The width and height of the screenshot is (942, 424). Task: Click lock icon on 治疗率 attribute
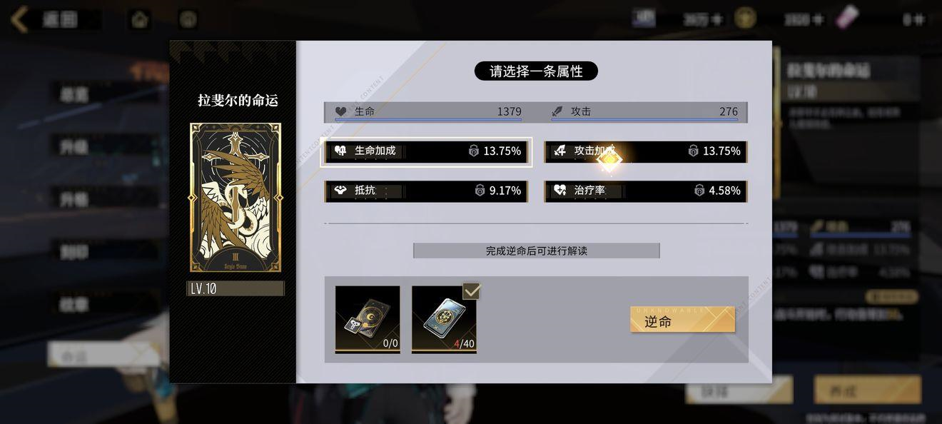pos(699,191)
